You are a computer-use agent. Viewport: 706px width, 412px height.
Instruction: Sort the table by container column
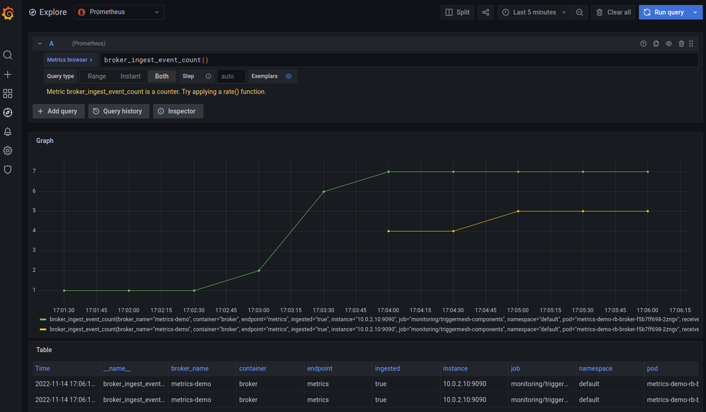coord(253,368)
